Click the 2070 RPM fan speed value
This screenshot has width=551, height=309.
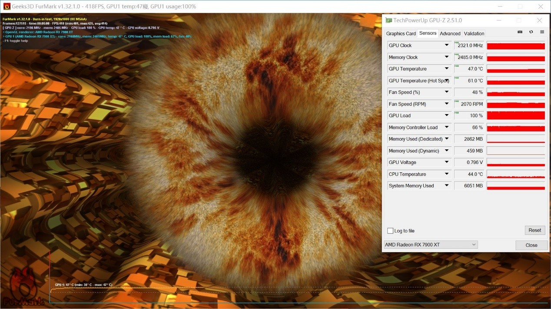pos(469,104)
